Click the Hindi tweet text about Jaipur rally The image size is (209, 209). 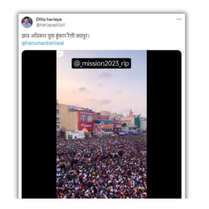55,36
